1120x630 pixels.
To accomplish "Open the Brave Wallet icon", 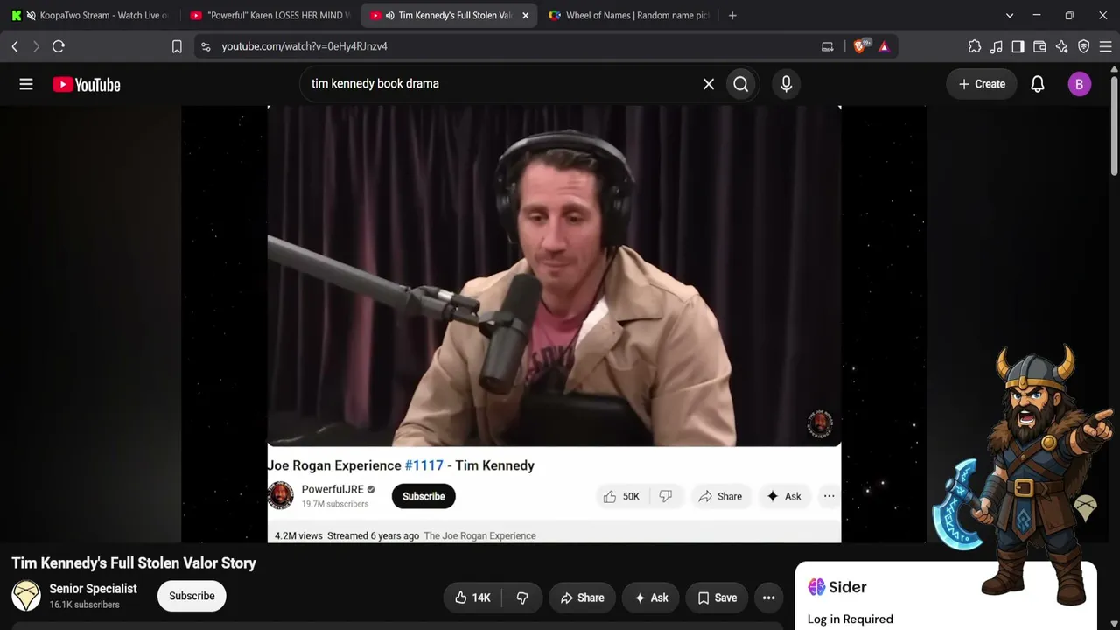I will tap(1040, 46).
